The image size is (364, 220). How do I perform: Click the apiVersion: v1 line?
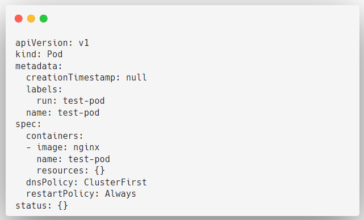(52, 43)
